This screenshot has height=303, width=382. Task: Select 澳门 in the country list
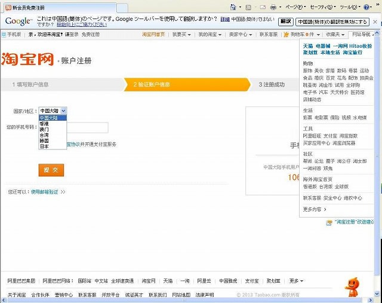tap(53, 129)
